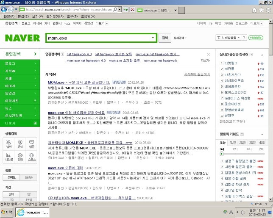Open the 편집(E) menu
Viewport: 273px width, 218px height.
tap(23, 17)
